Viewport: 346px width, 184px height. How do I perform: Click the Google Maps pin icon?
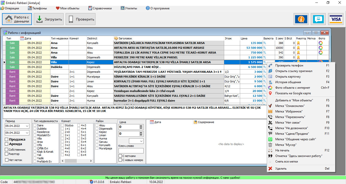(270, 93)
